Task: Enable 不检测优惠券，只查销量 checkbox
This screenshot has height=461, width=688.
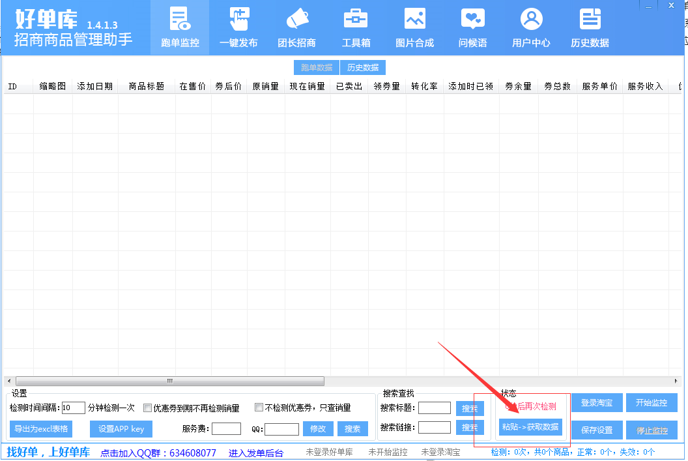Action: pyautogui.click(x=259, y=408)
